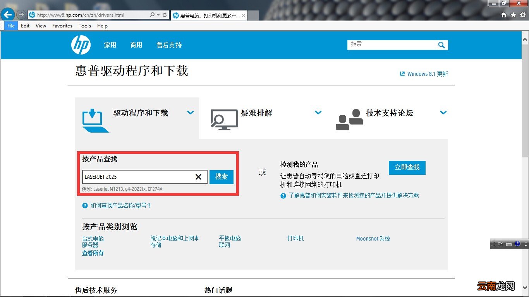The height and width of the screenshot is (297, 529).
Task: Expand the 疑难排解 chevron
Action: 318,113
